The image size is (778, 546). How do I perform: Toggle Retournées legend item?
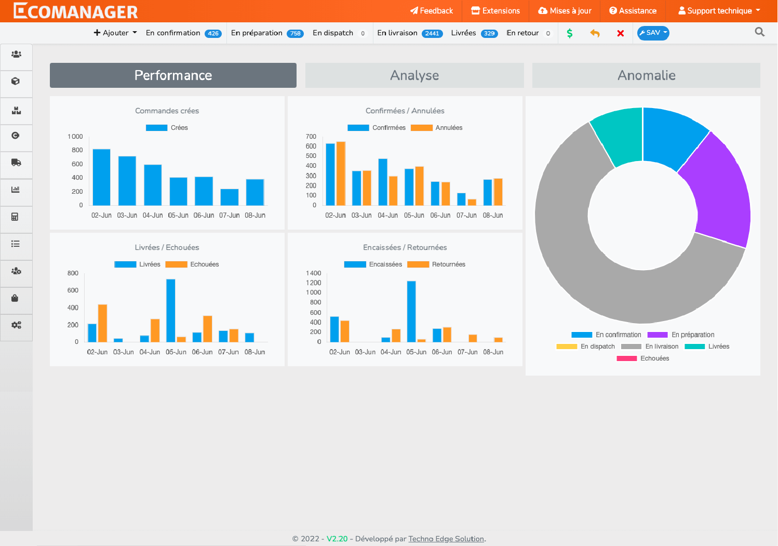[x=436, y=264]
